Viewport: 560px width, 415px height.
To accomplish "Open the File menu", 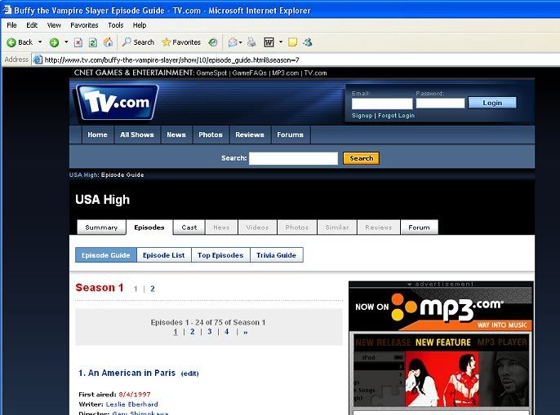I will (11, 25).
